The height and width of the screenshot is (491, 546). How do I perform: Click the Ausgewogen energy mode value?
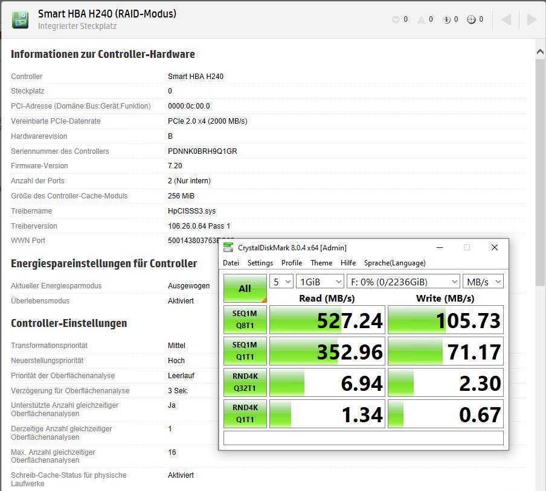tap(188, 286)
